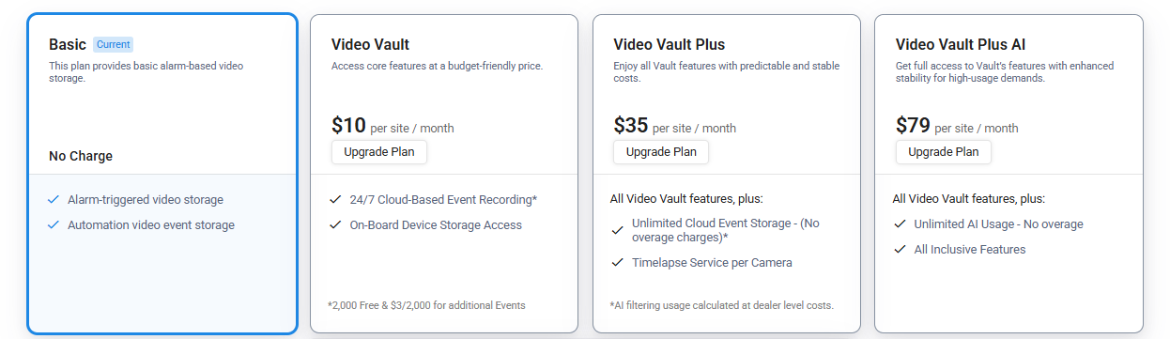Select the Video Vault Plus AI heading
The width and height of the screenshot is (1170, 339).
click(961, 44)
